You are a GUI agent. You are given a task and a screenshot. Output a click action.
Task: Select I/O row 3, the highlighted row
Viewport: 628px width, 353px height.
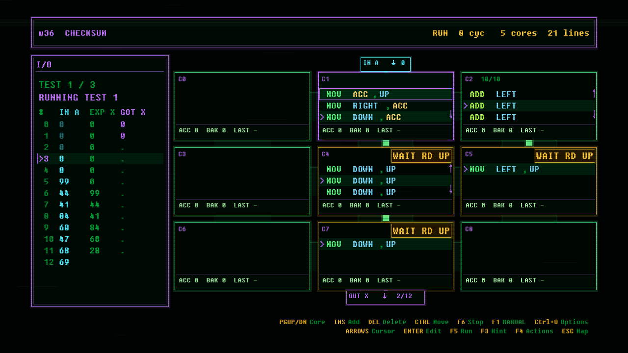coord(100,159)
